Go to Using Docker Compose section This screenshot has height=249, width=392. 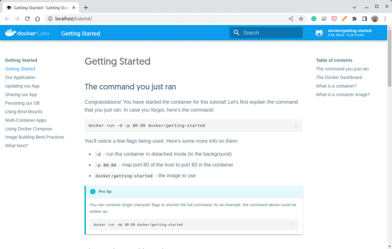click(x=28, y=129)
